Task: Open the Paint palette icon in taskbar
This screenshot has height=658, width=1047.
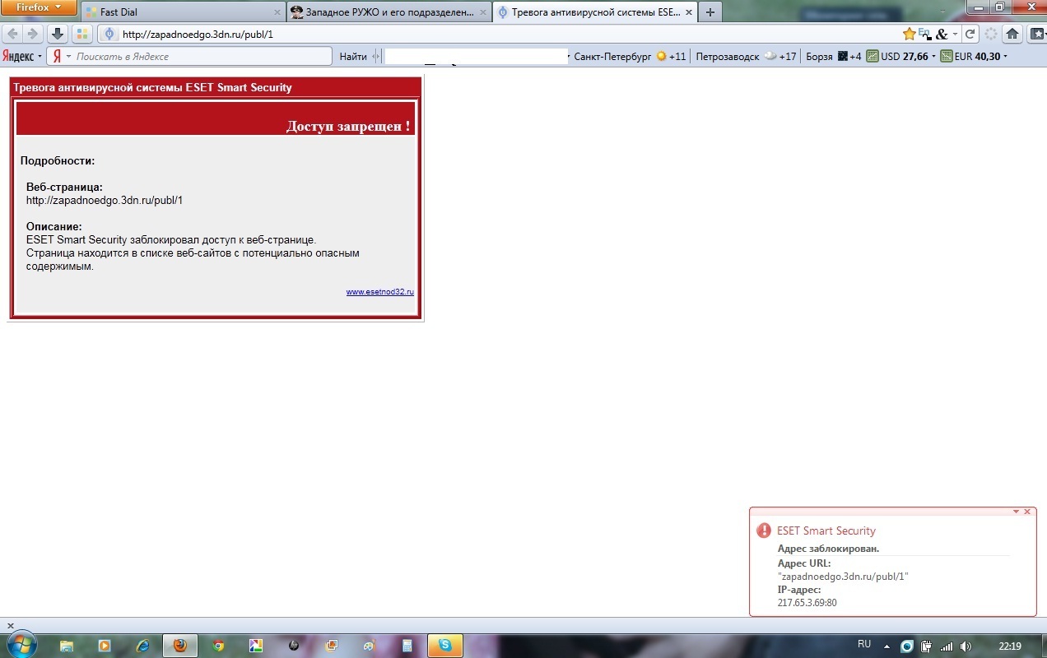Action: [x=370, y=646]
